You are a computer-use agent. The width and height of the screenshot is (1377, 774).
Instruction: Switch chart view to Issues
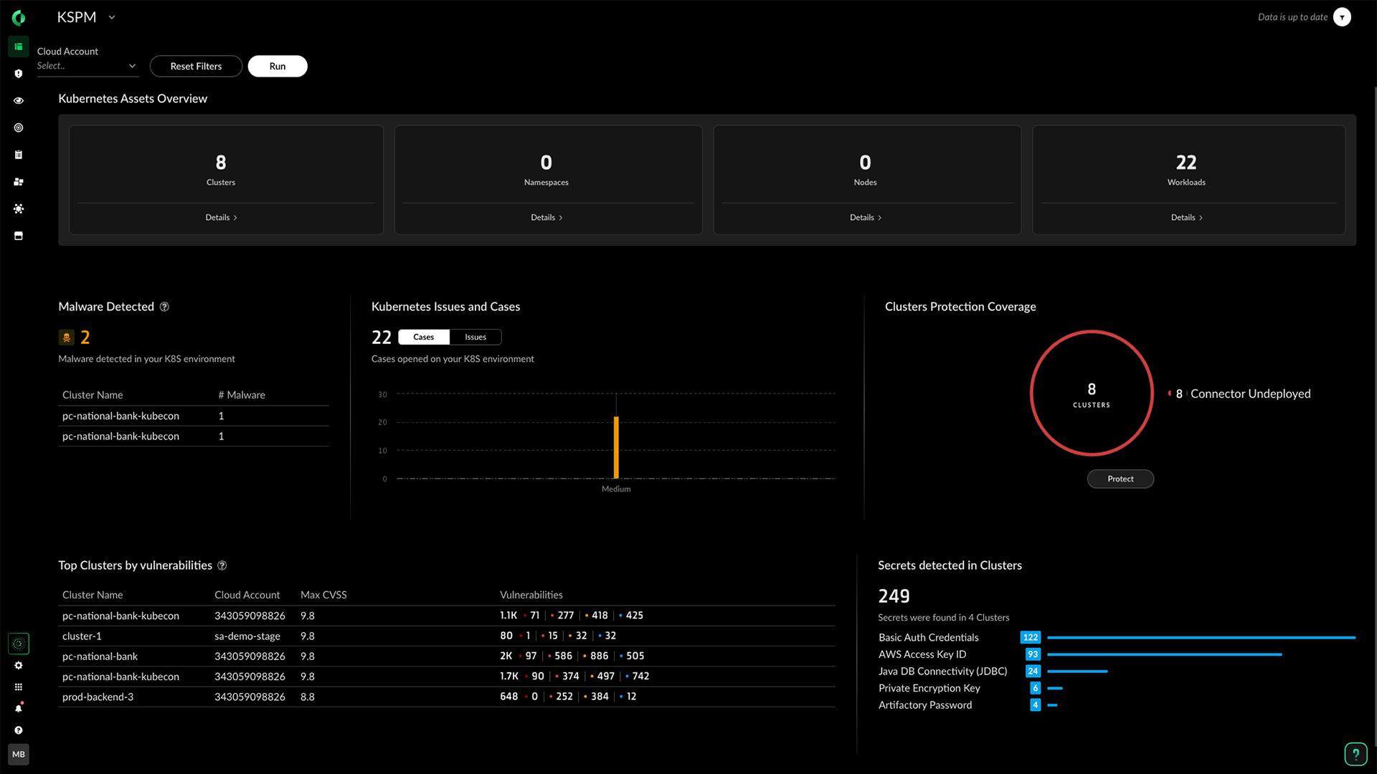click(475, 337)
